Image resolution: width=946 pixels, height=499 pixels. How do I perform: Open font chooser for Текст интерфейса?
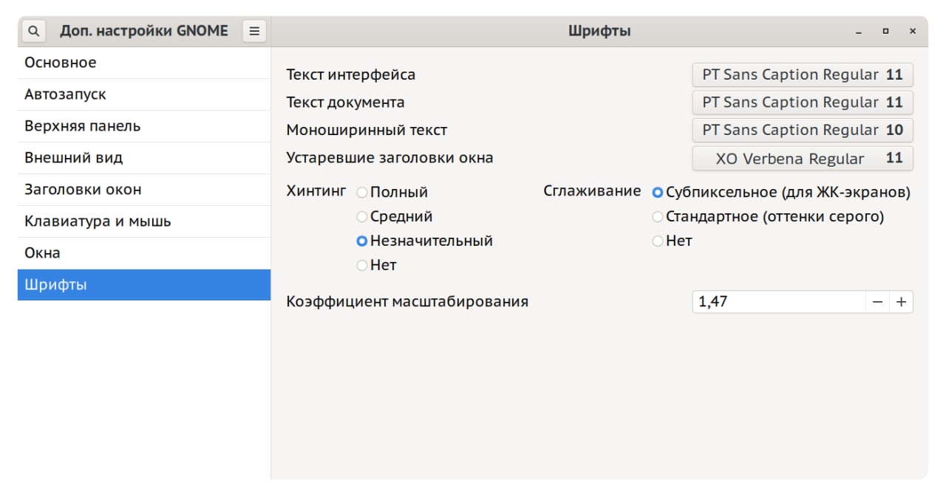click(802, 75)
